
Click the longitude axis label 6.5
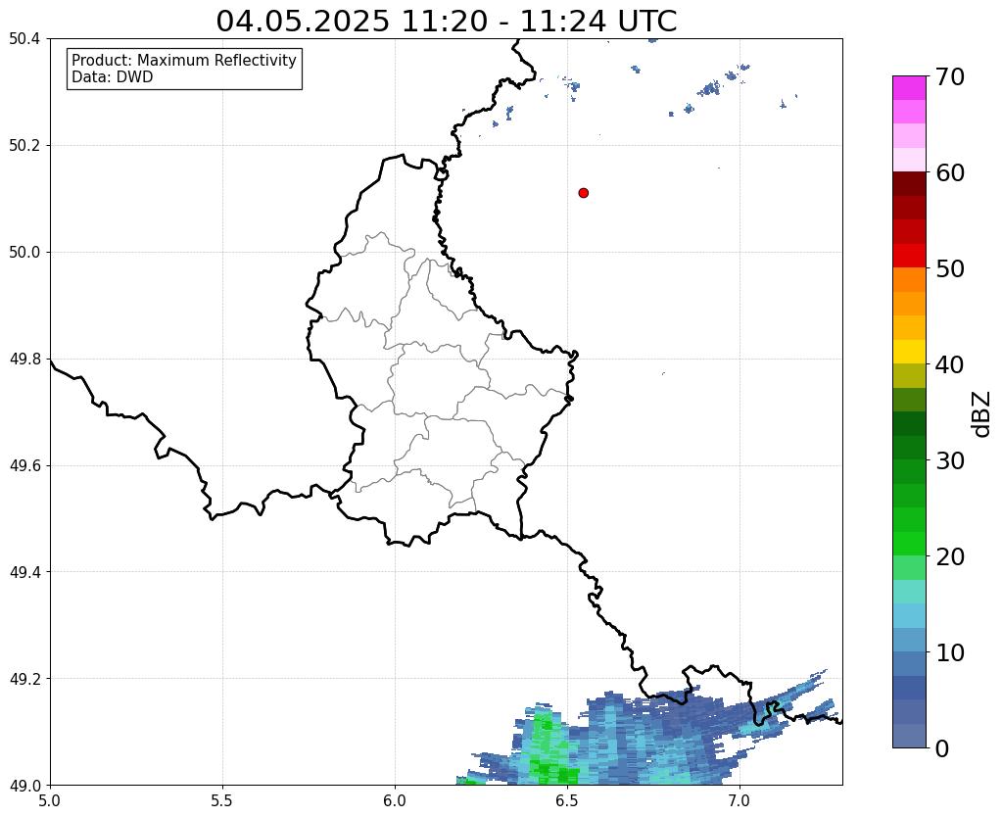click(567, 801)
